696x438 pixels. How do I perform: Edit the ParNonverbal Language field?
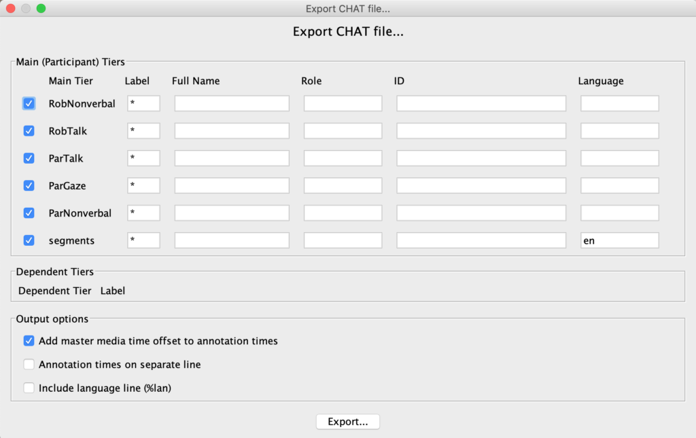pos(620,213)
